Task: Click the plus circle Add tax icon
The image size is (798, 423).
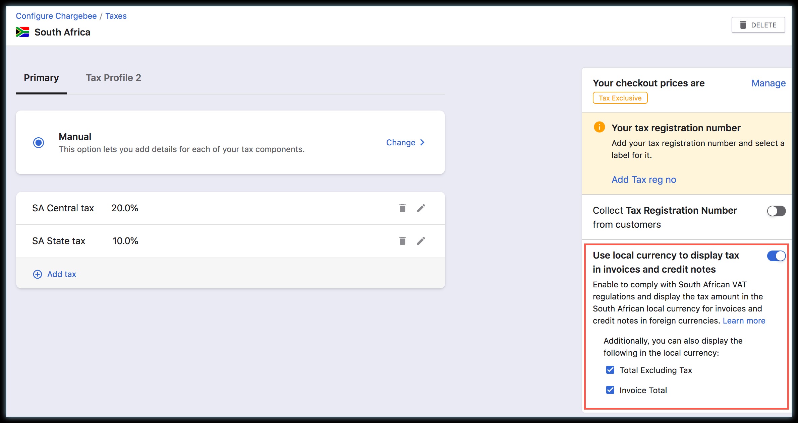Action: point(38,274)
